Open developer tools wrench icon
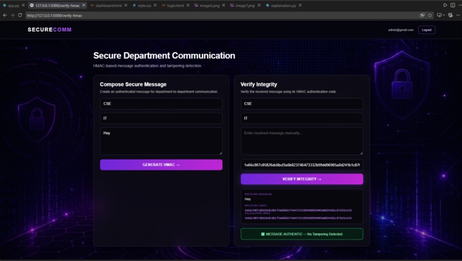The image size is (462, 261). pos(451,15)
